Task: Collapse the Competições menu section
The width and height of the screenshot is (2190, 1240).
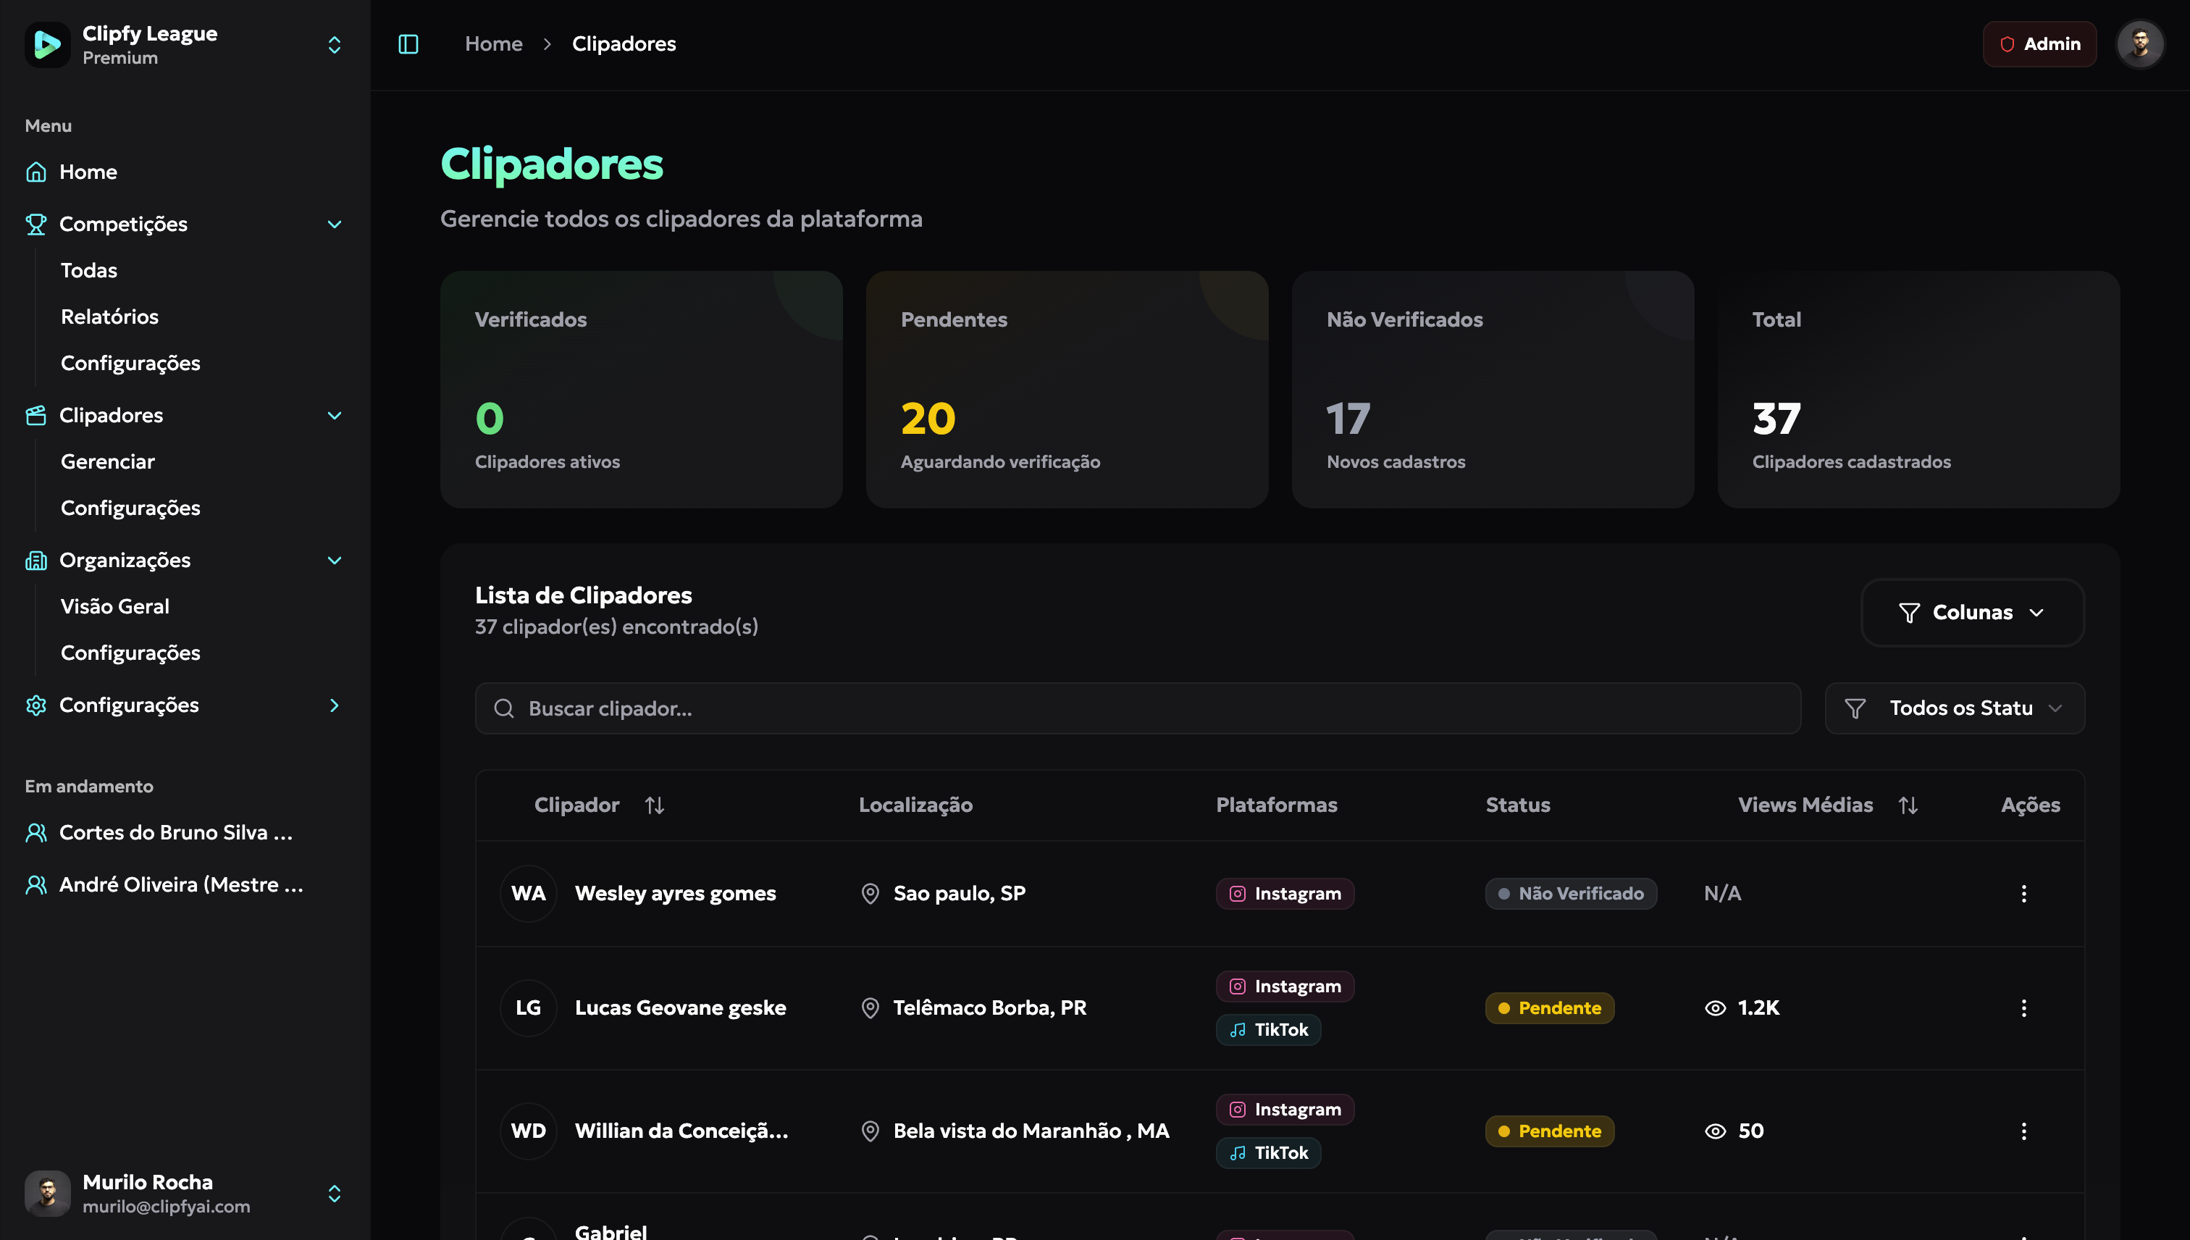Action: (x=334, y=224)
